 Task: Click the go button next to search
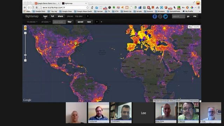188,16
